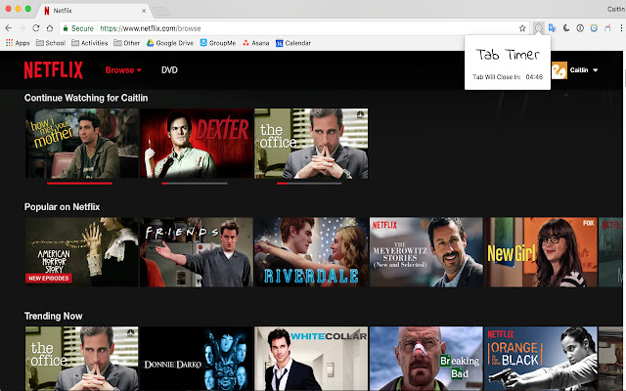
Task: Click the Tab Timer countdown 04:46
Action: [x=534, y=77]
